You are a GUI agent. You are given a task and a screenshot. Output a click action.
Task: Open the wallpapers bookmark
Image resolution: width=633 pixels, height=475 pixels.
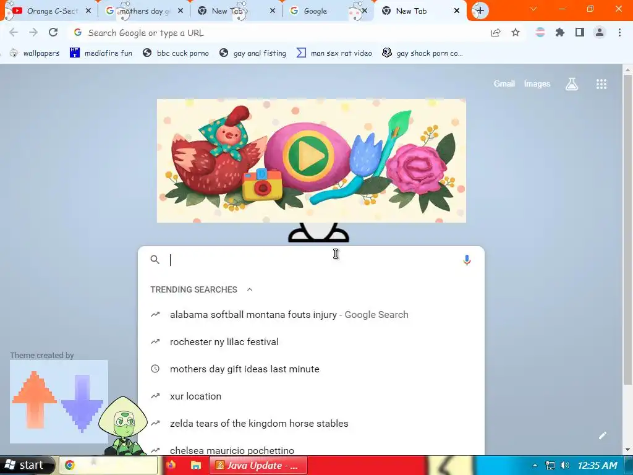click(35, 53)
